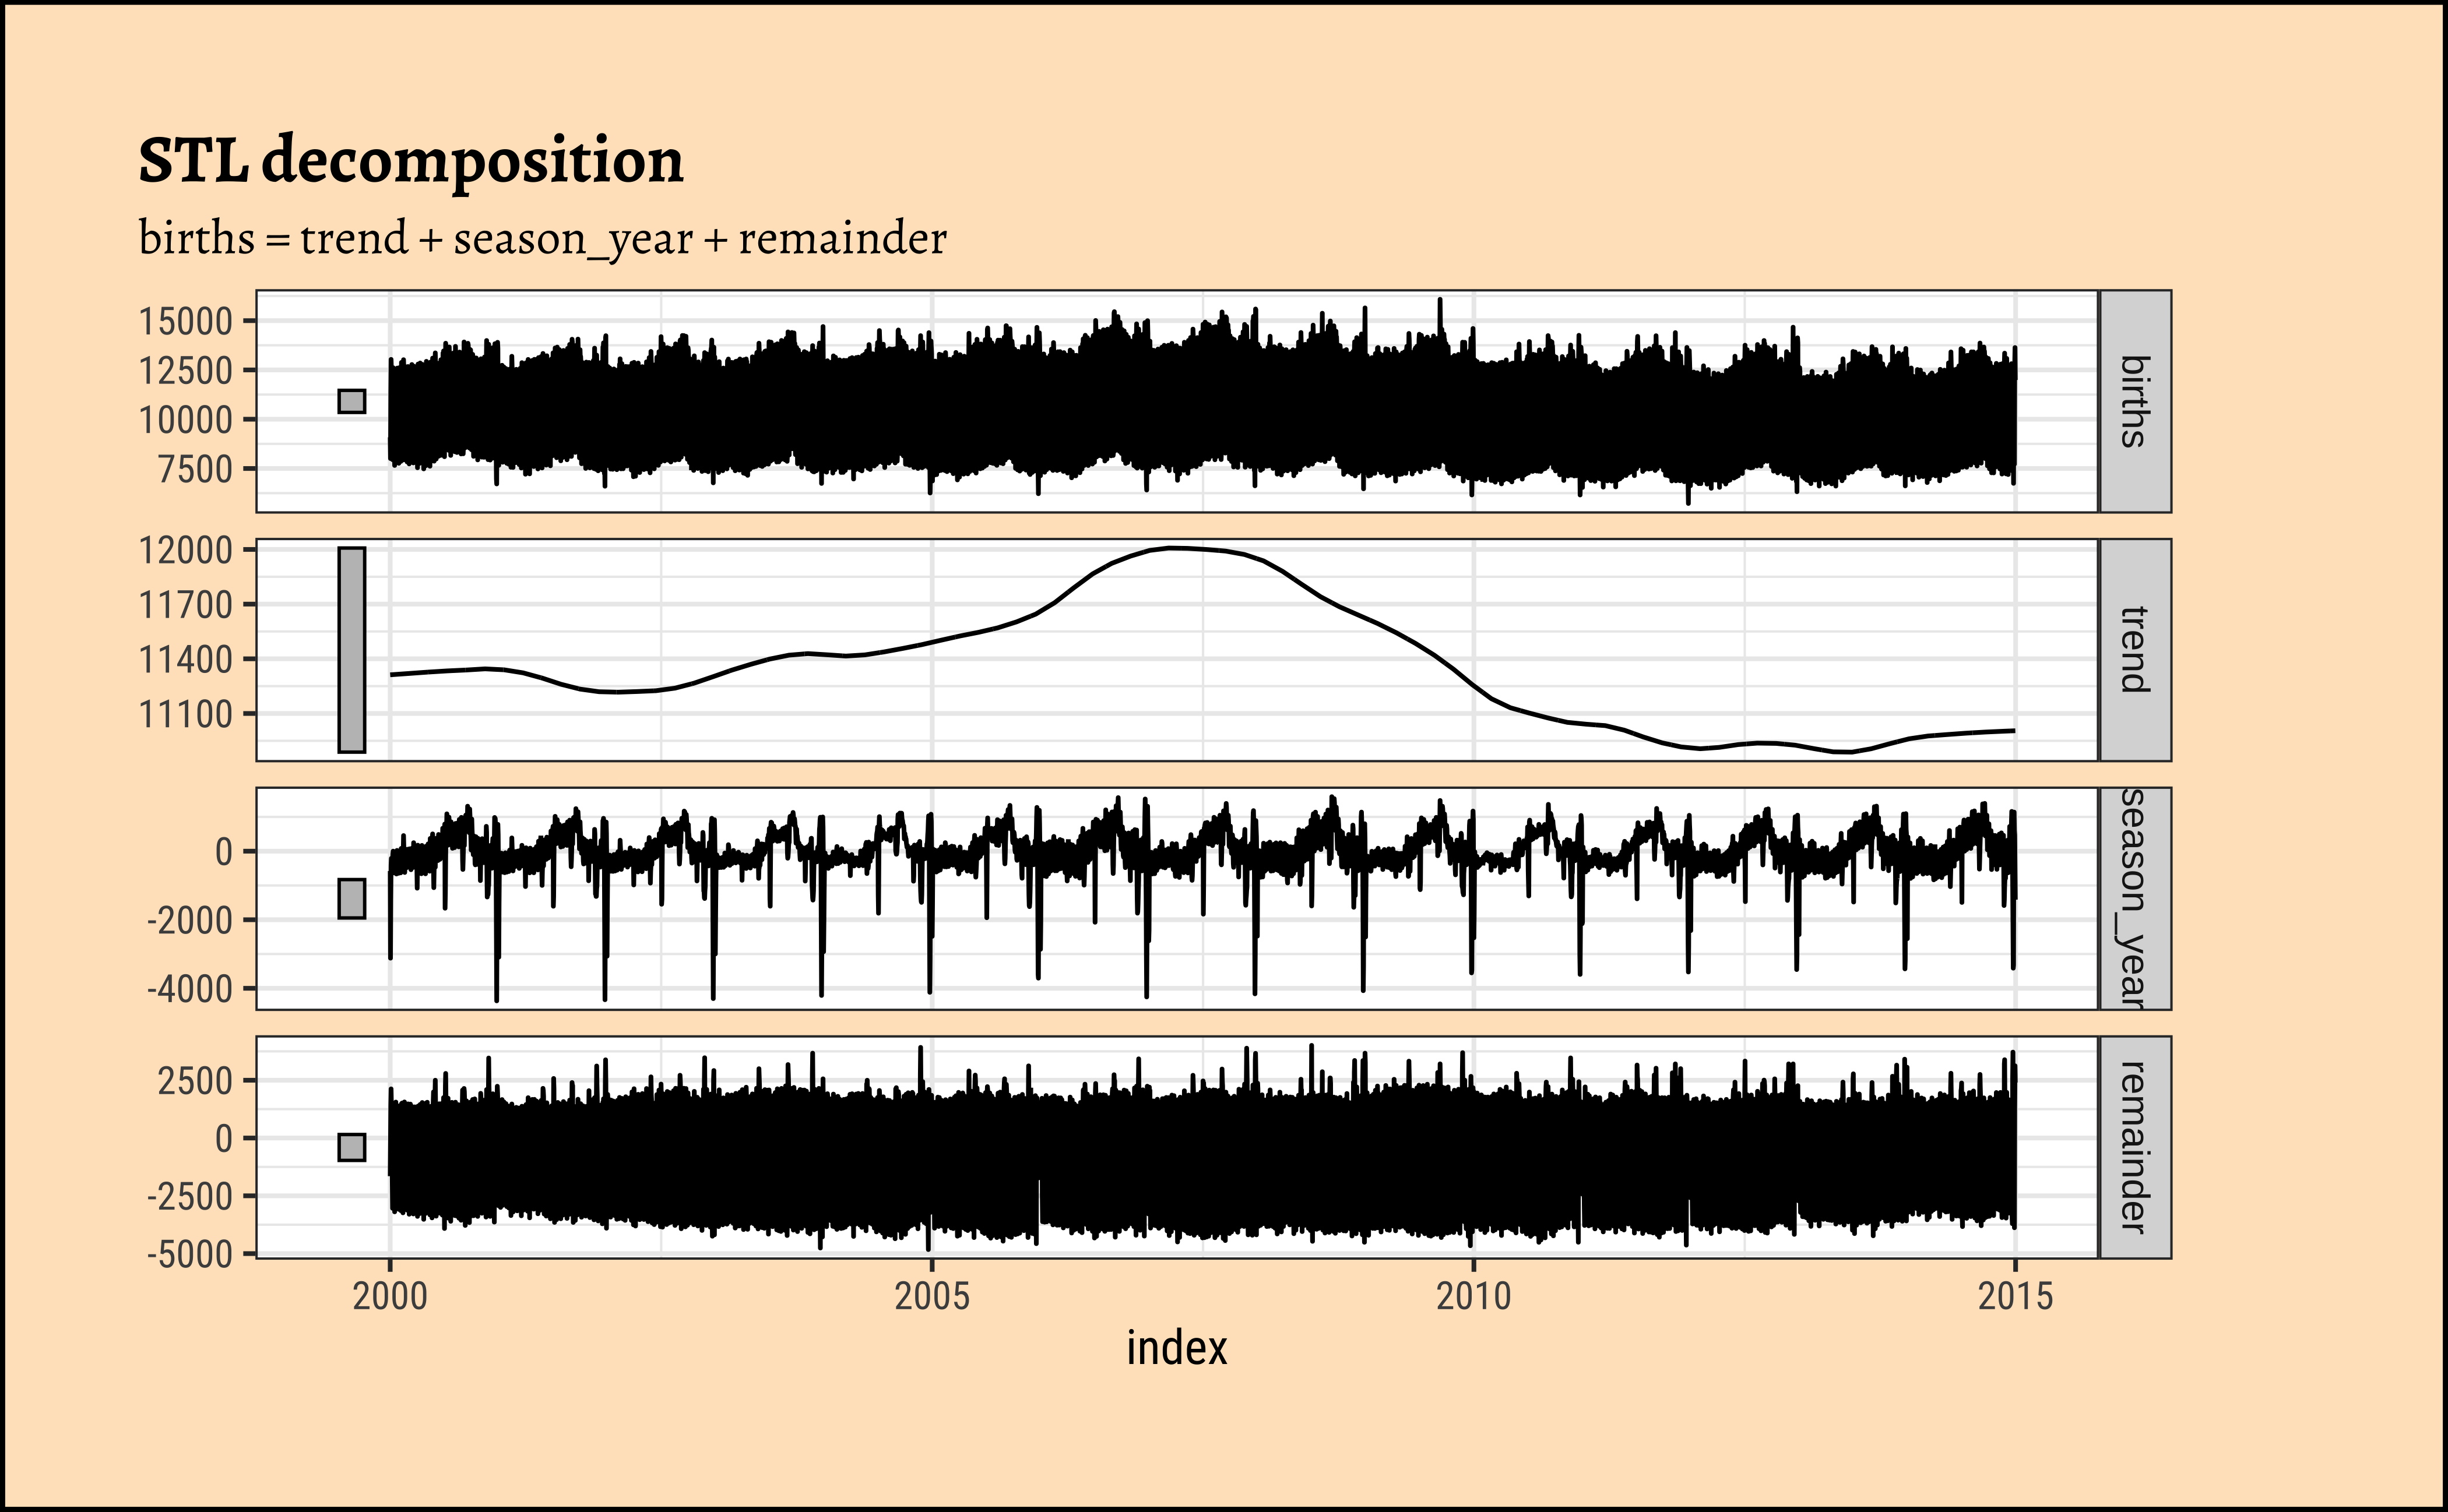The width and height of the screenshot is (2448, 1512).
Task: Click the formula subtitle text
Action: [x=542, y=238]
